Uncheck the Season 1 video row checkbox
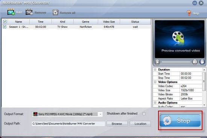 5,27
